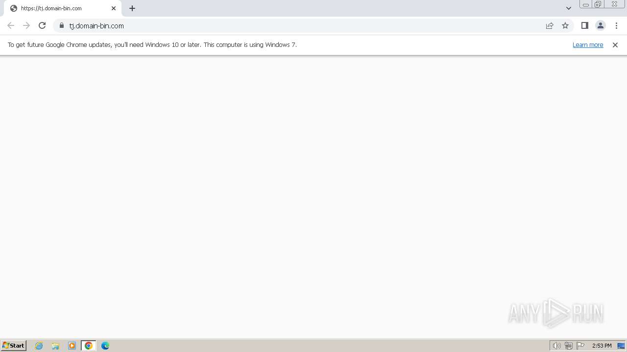
Task: Reload the current page
Action: click(42, 25)
